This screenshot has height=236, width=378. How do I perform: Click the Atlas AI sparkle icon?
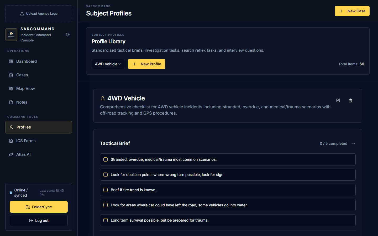click(11, 154)
